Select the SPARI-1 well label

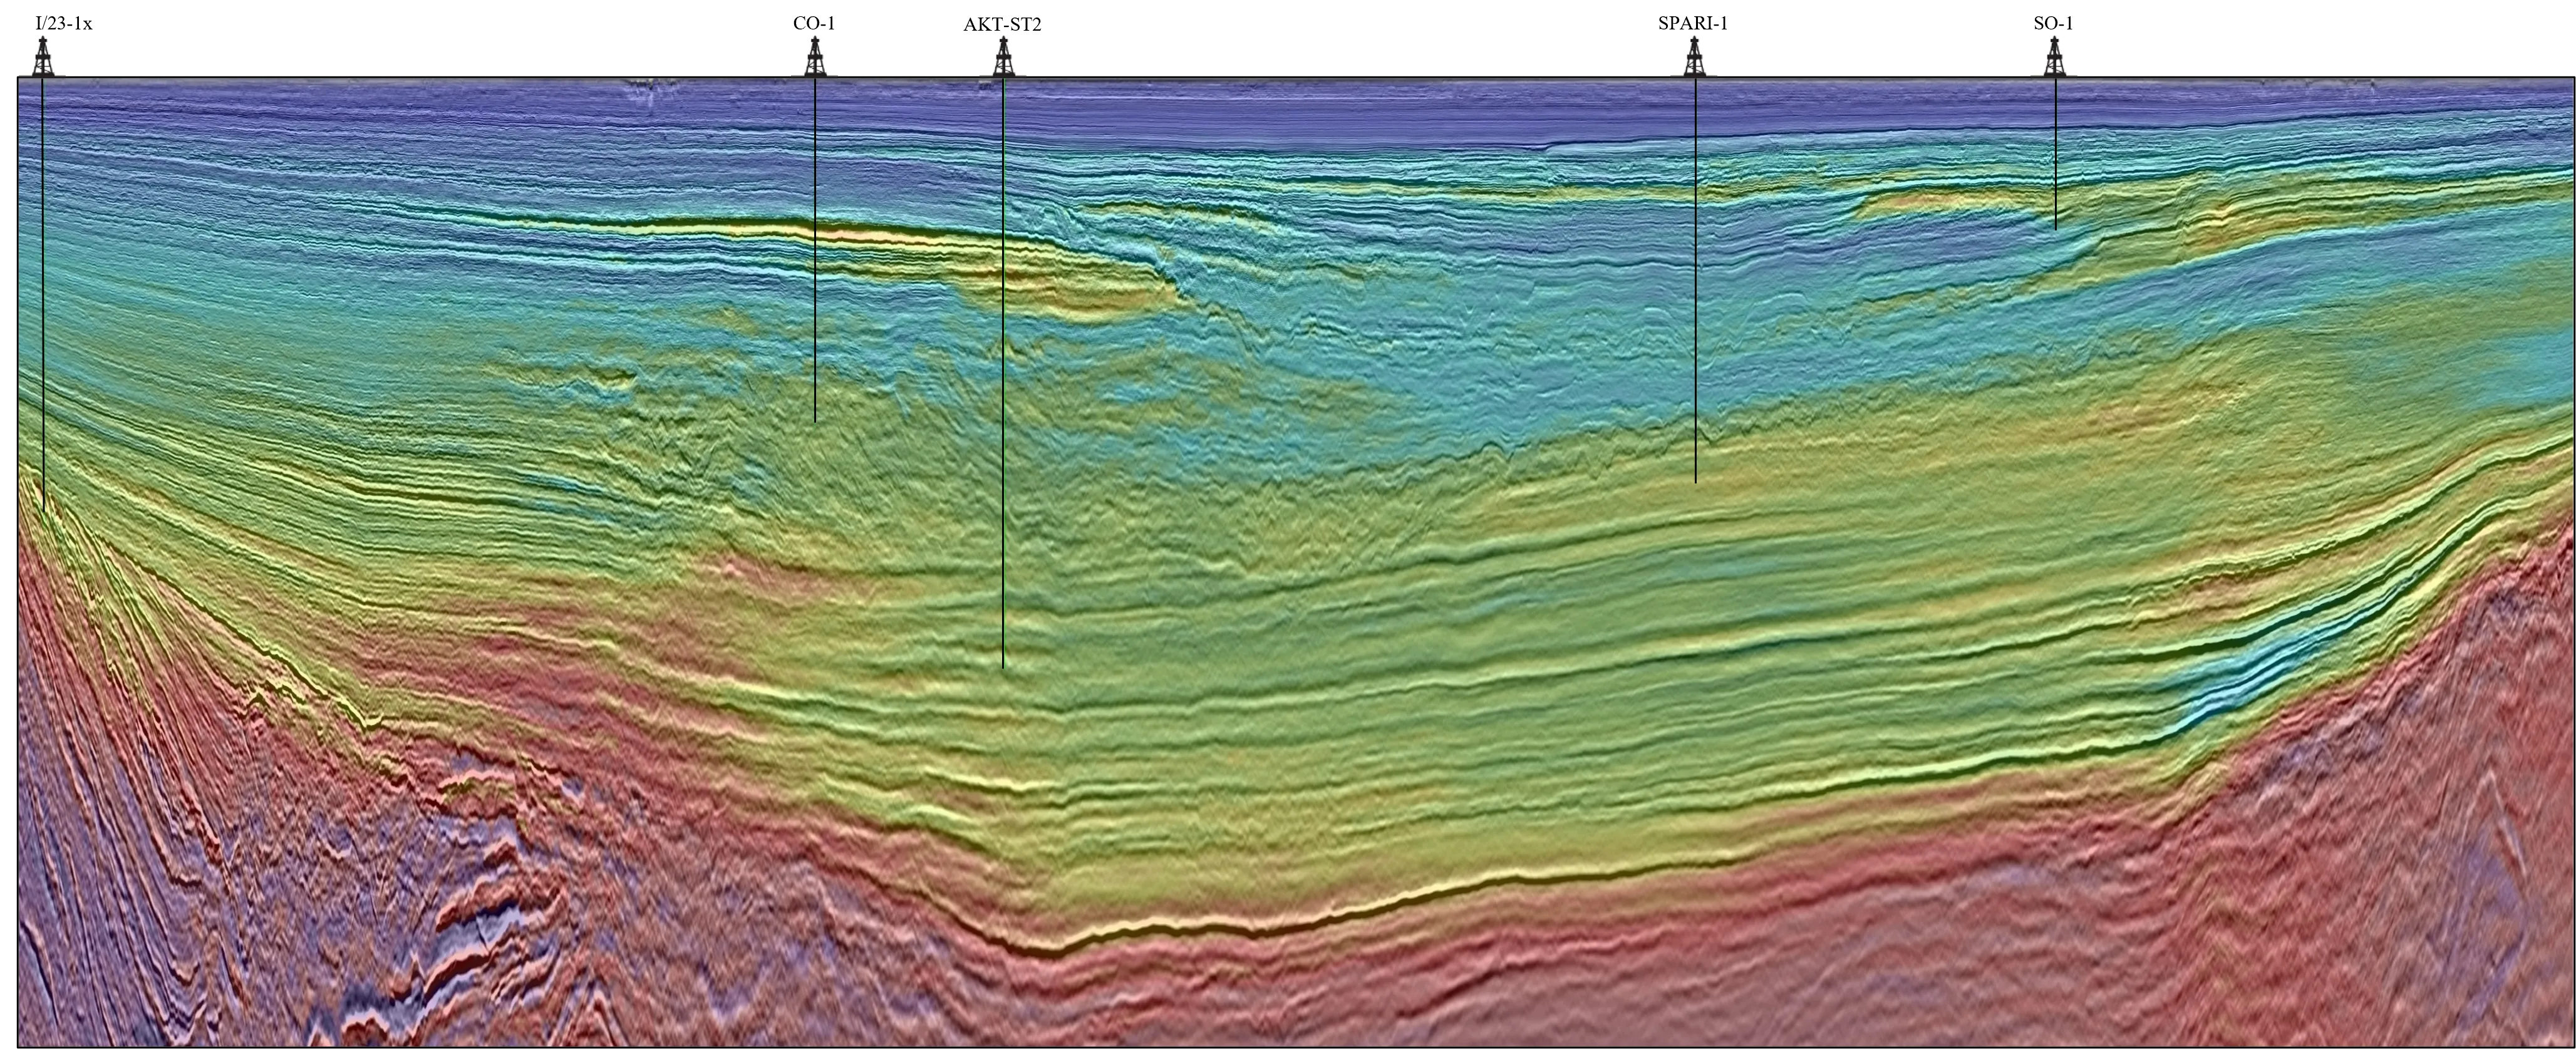pyautogui.click(x=1693, y=23)
